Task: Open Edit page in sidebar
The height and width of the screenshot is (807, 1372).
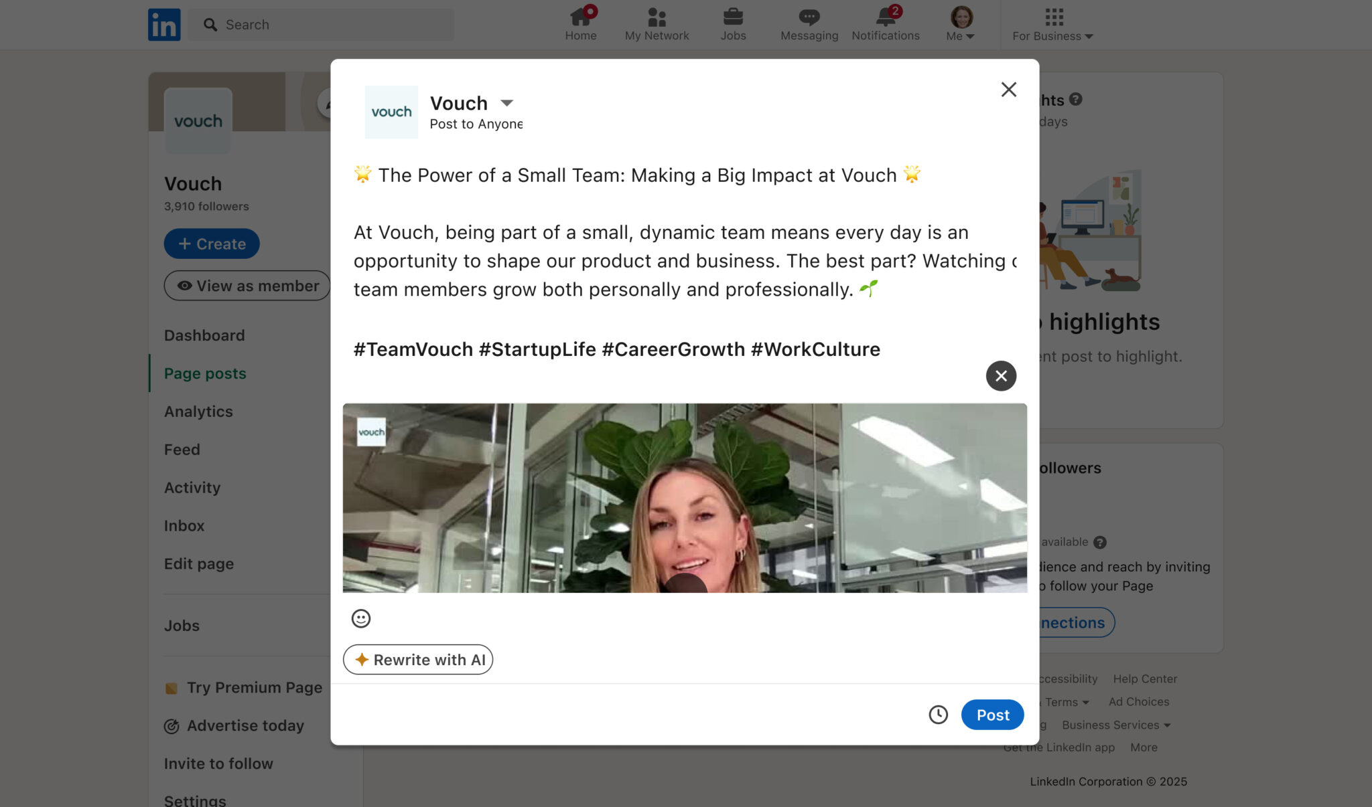Action: point(199,564)
